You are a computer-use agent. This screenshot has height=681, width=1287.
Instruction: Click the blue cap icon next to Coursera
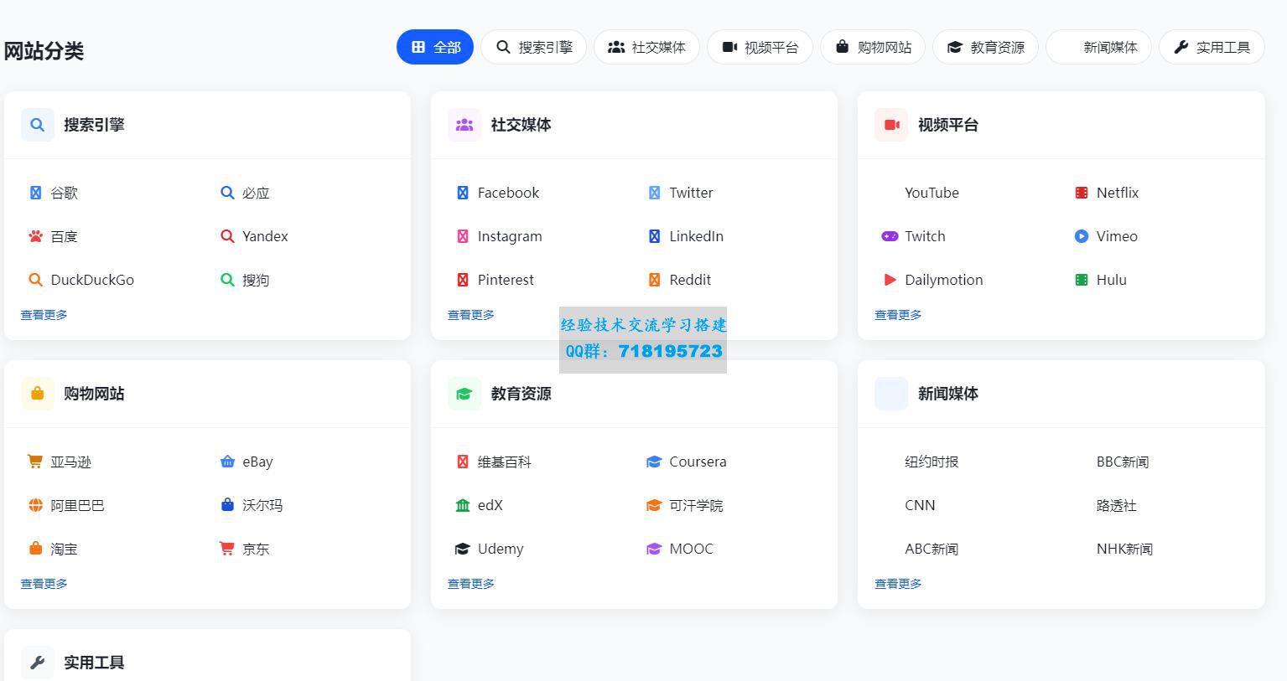(654, 462)
